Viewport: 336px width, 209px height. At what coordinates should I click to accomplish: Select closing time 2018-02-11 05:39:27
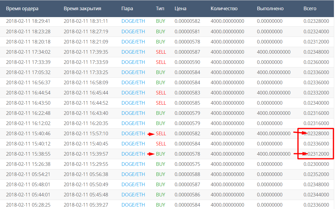86,205
